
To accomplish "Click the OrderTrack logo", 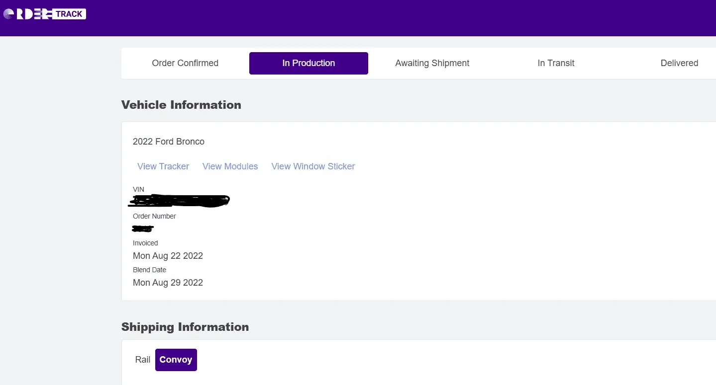I will click(x=45, y=14).
